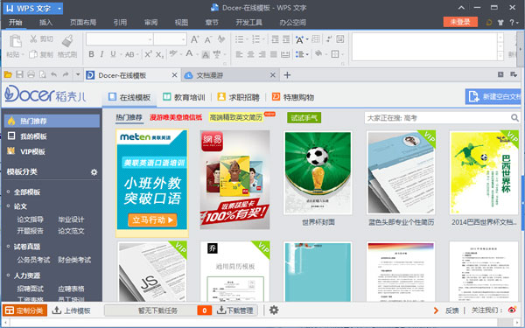Center align text

click(251, 54)
